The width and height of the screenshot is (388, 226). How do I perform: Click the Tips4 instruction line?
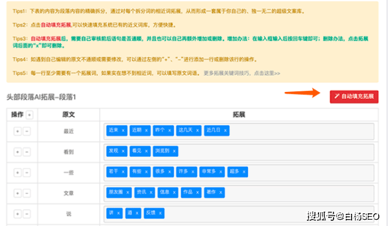coord(136,60)
